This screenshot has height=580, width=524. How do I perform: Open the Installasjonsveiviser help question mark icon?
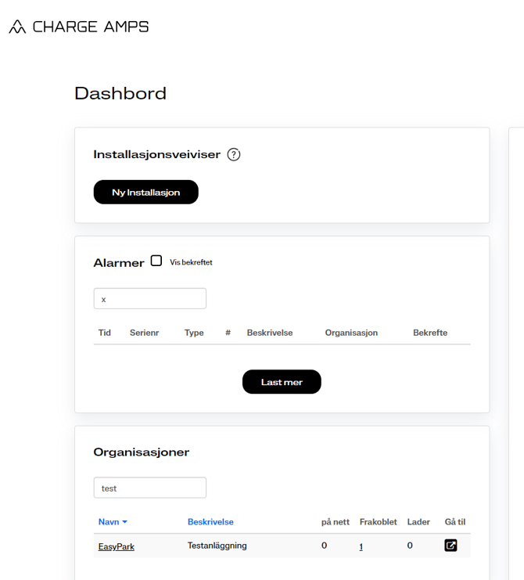(234, 154)
